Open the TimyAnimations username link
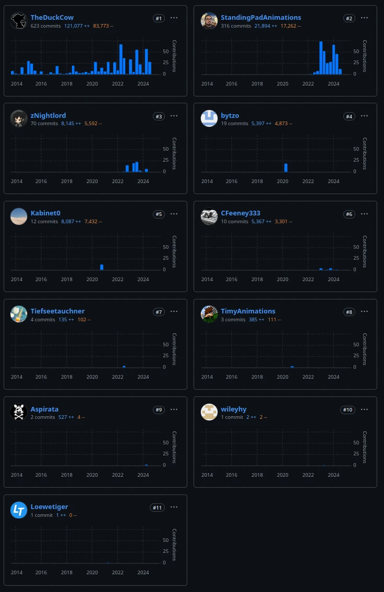 click(x=248, y=311)
